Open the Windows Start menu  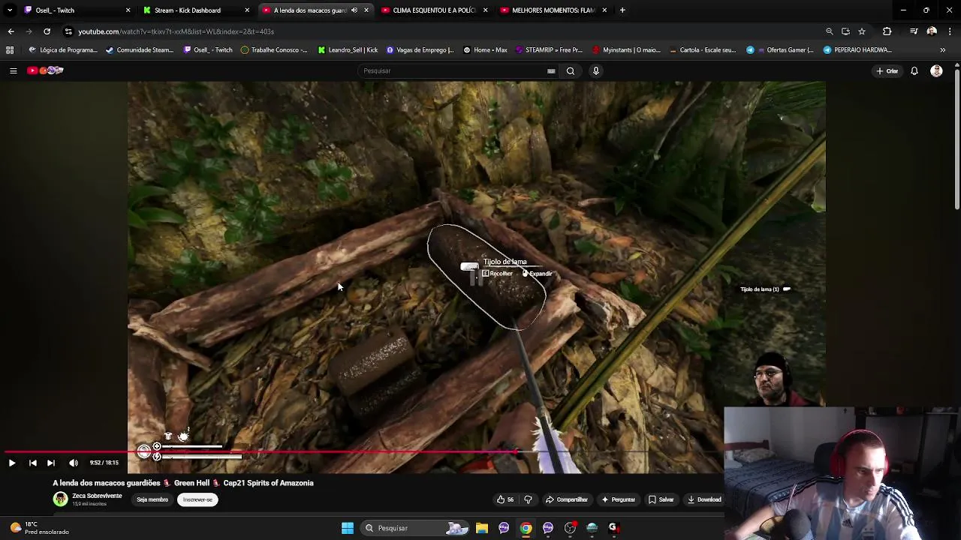coord(348,528)
